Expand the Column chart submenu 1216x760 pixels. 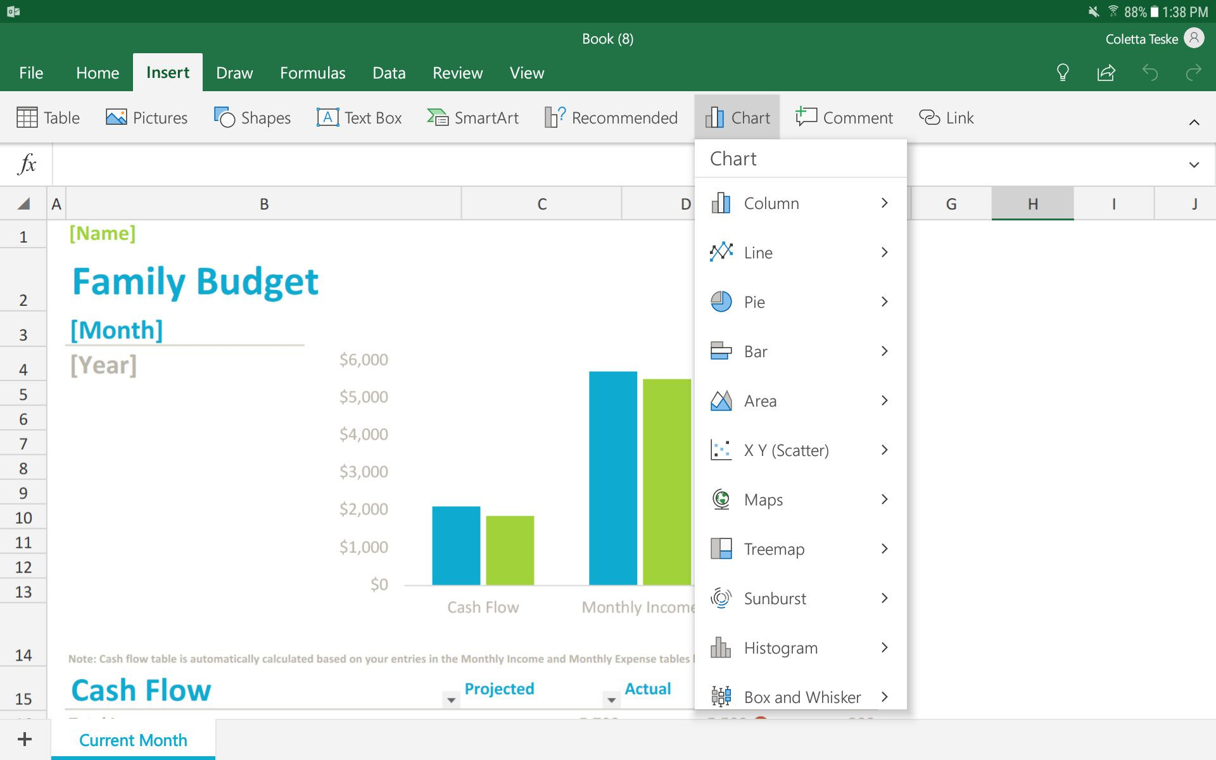(801, 203)
